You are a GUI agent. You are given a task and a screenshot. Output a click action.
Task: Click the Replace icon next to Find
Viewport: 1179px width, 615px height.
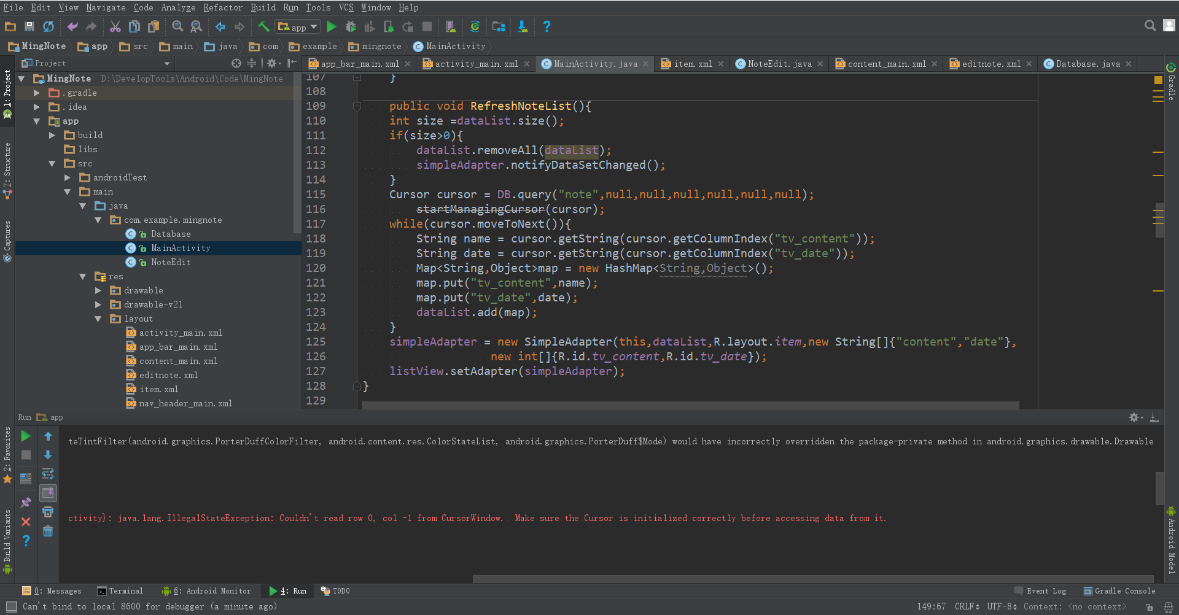tap(196, 26)
